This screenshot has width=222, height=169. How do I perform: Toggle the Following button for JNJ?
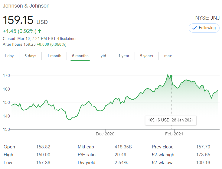[204, 28]
